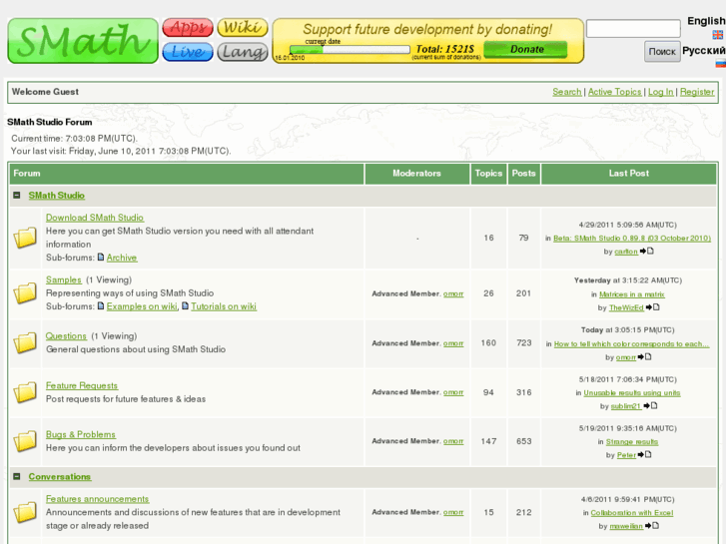Viewport: 726px width, 544px height.
Task: Click the page icon beside Archive
Action: (x=101, y=257)
